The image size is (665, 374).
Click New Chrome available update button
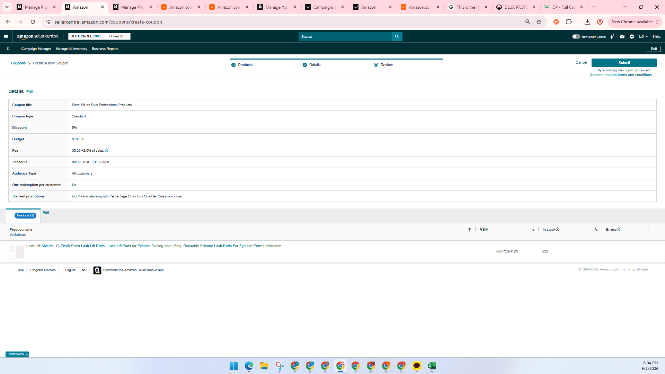pyautogui.click(x=632, y=22)
